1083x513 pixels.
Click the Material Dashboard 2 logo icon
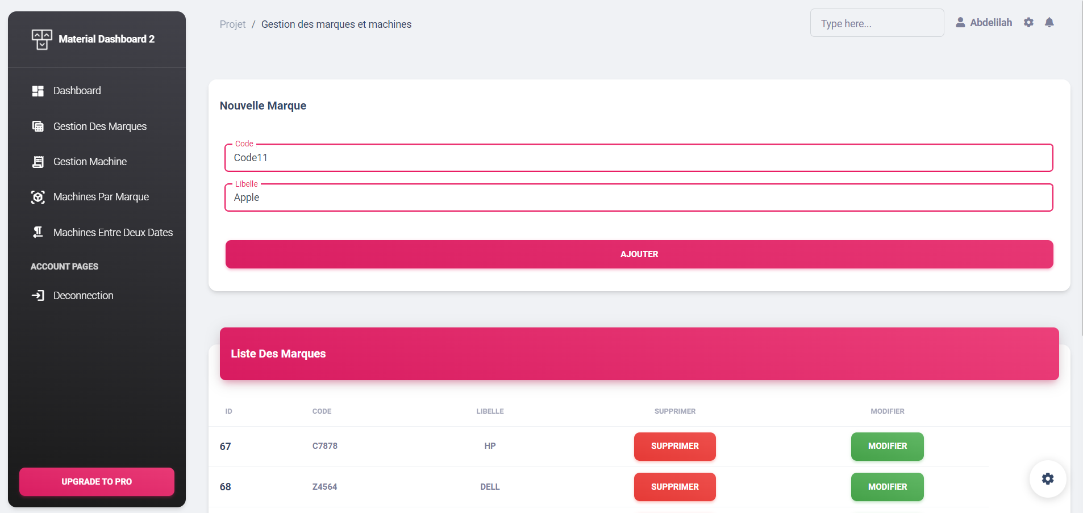pos(42,39)
